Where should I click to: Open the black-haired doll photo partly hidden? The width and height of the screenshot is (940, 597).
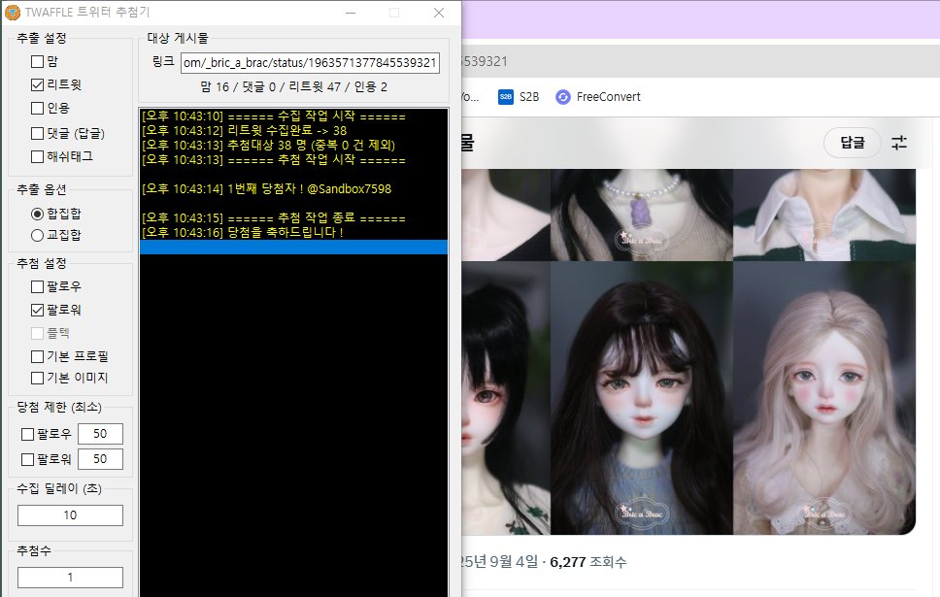505,398
